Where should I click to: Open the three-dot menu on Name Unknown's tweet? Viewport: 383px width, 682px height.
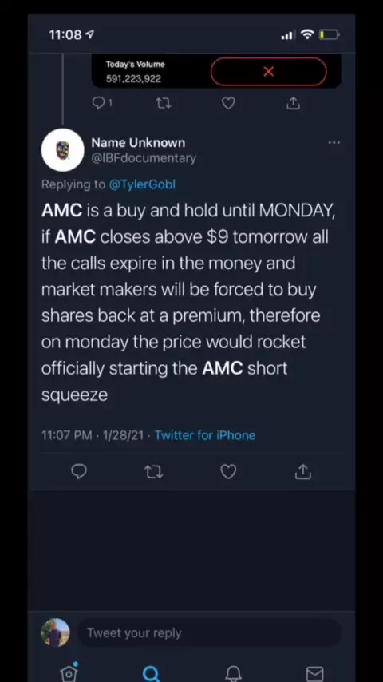[334, 142]
